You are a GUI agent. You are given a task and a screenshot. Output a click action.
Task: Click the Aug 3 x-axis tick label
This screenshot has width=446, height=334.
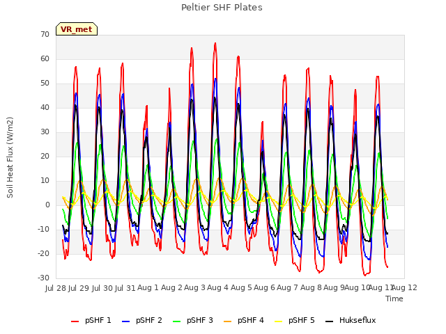point(194,287)
